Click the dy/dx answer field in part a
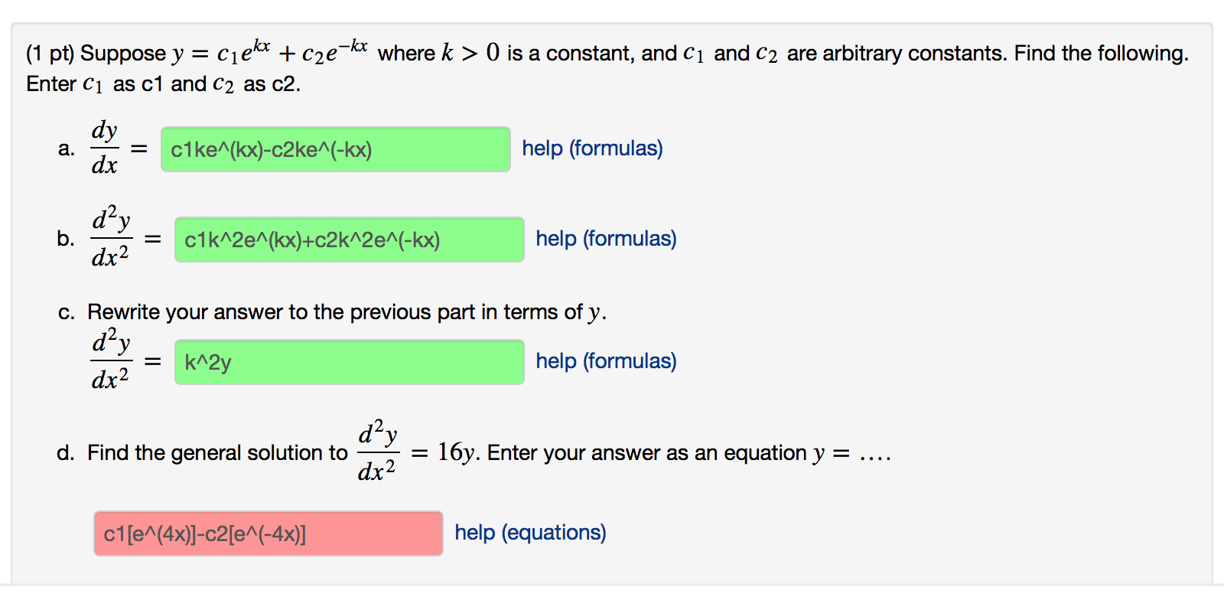Viewport: 1224px width, 597px height. pos(335,149)
